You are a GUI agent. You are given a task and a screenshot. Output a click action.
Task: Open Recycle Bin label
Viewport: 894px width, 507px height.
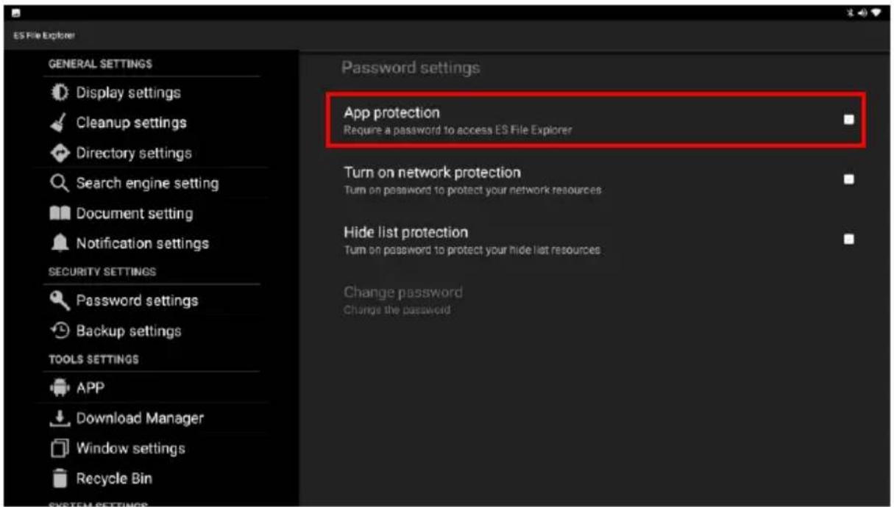(x=114, y=479)
